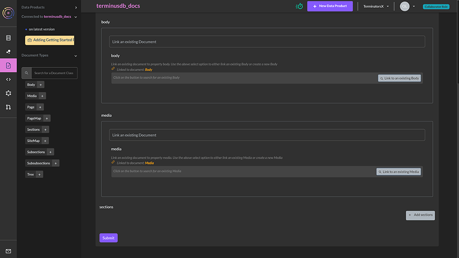Open the user profile dropdown arrow
459x258 pixels.
click(414, 6)
